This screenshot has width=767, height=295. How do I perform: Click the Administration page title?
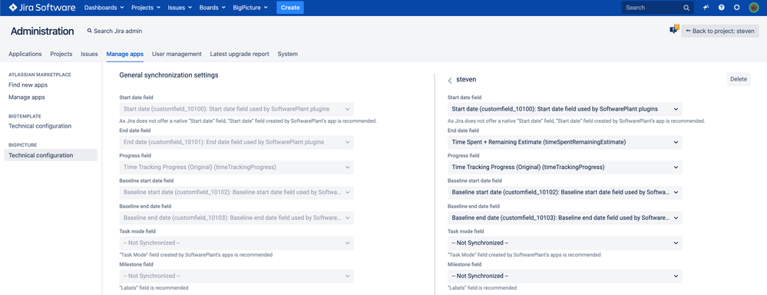tap(42, 31)
